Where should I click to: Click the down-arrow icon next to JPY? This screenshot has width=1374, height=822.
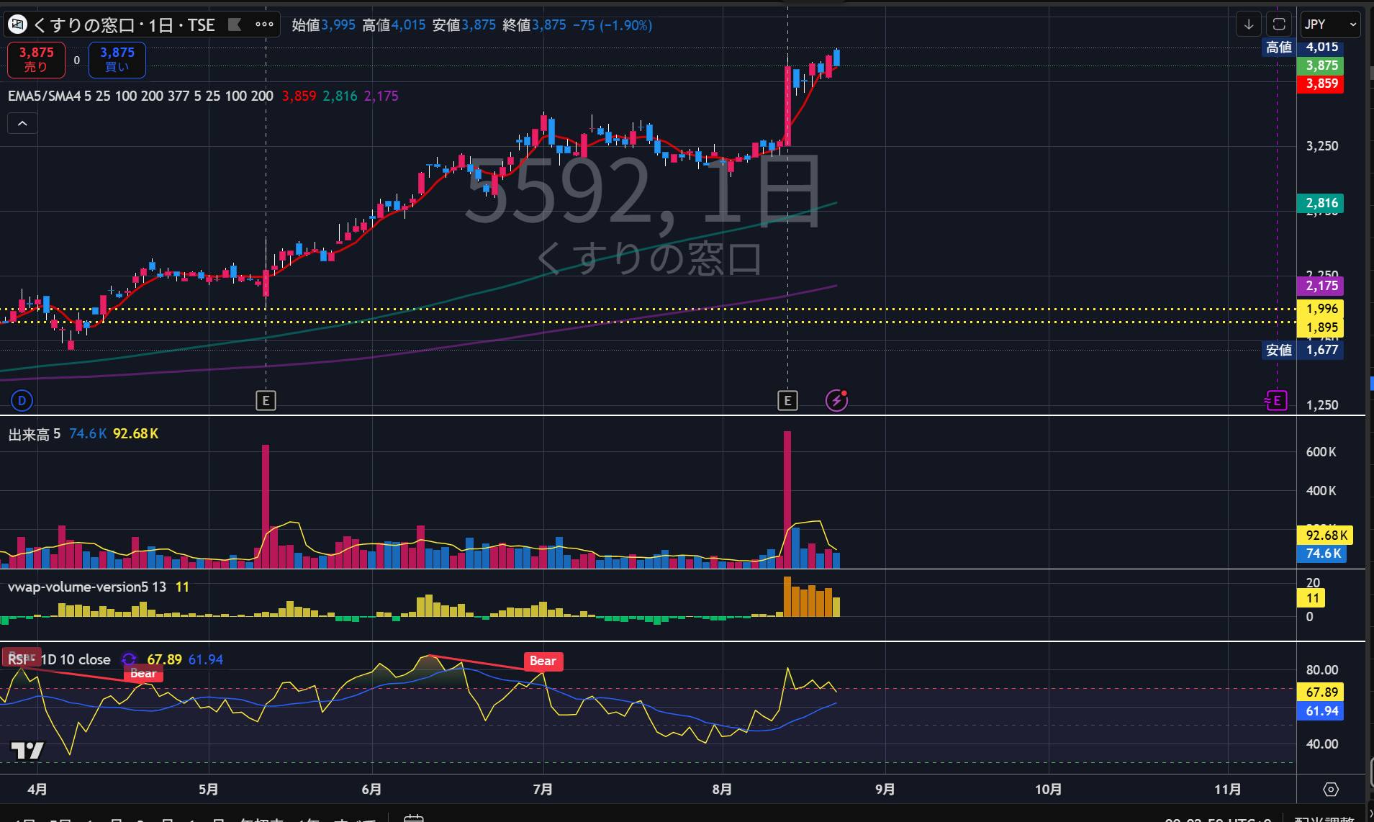point(1249,24)
